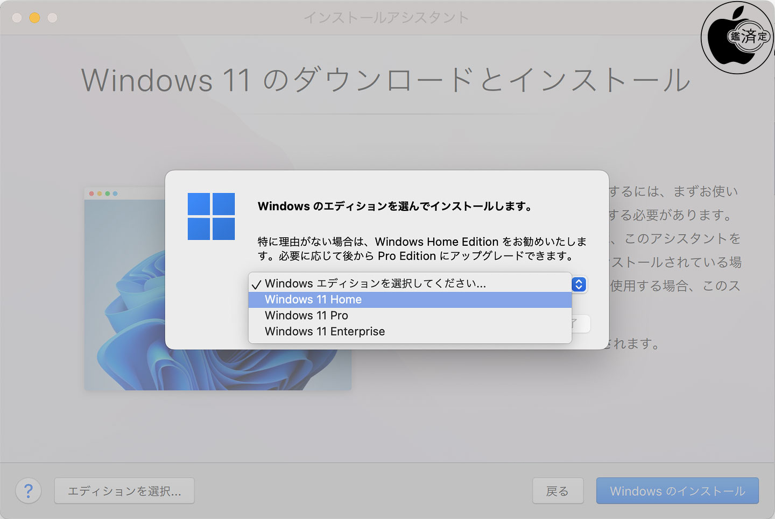This screenshot has height=519, width=775.
Task: Click the bold "Windows のエディションを選んで" dialog heading
Action: click(x=395, y=207)
